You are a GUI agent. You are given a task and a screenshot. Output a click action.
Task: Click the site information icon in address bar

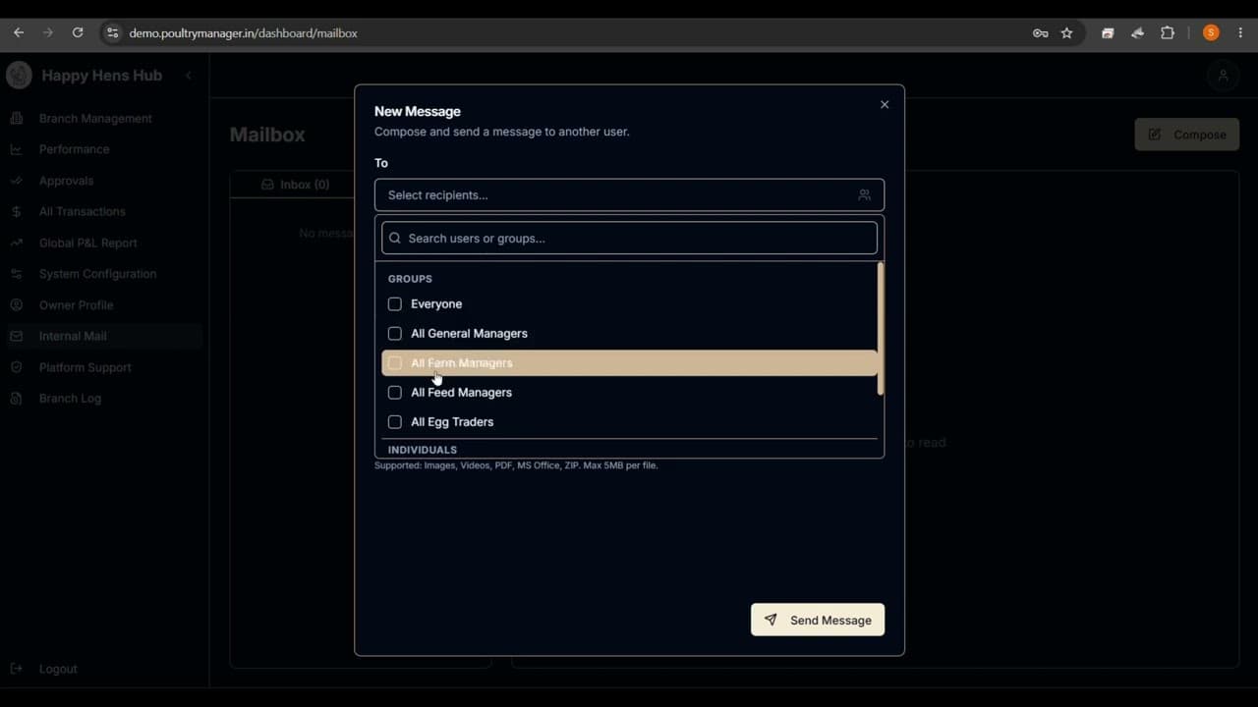[112, 33]
